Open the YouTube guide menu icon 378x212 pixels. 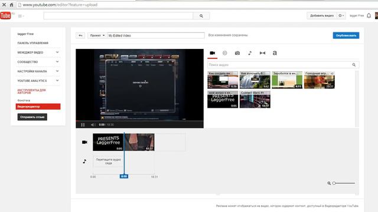[21, 16]
